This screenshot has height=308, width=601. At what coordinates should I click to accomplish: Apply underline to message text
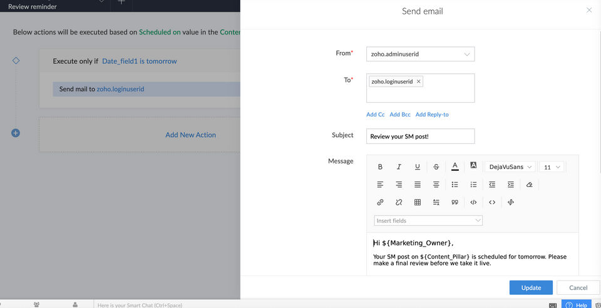coord(418,167)
